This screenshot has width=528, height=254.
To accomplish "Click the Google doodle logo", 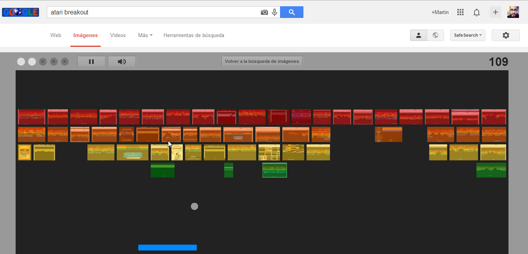I will (20, 12).
